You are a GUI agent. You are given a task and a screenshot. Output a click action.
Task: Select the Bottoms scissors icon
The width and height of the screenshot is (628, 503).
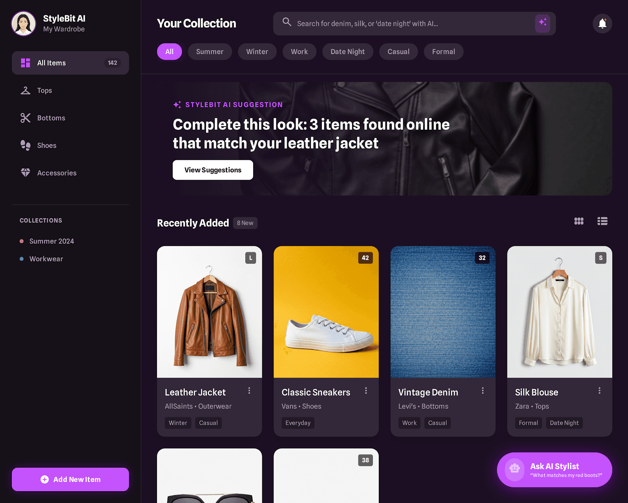point(26,118)
